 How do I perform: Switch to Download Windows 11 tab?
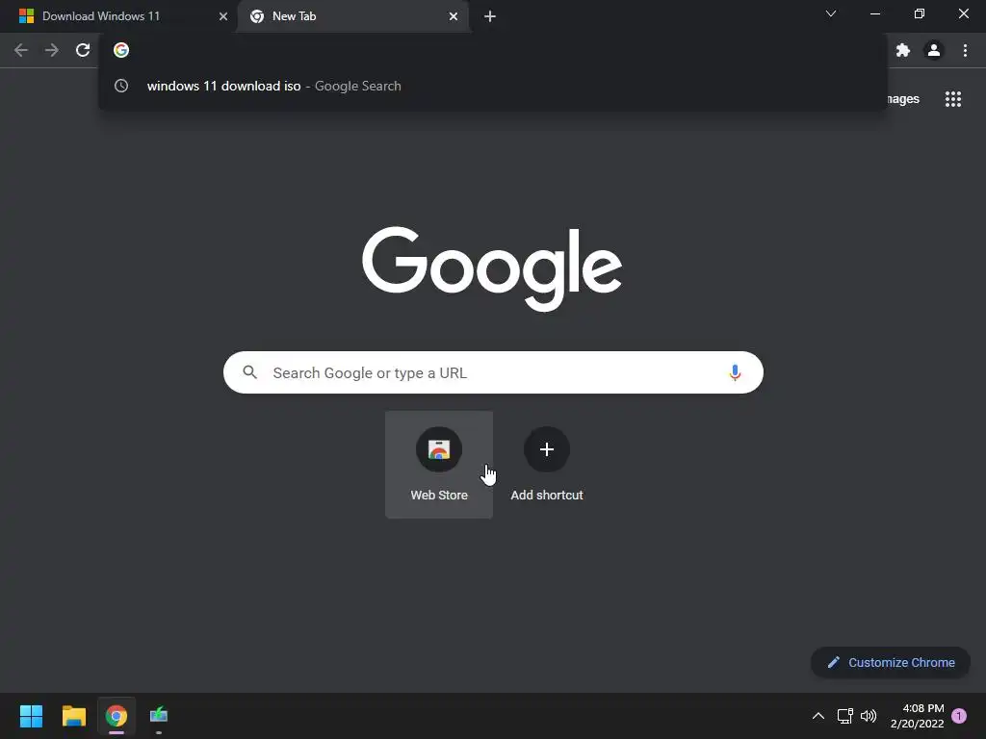[x=119, y=16]
